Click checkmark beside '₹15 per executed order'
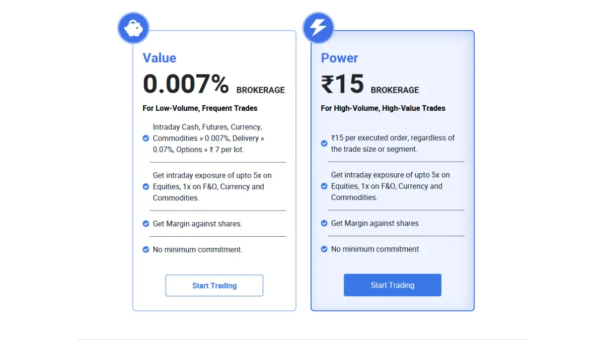The height and width of the screenshot is (340, 604). [x=324, y=144]
